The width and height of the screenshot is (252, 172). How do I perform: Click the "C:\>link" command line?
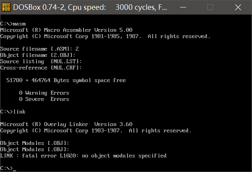(x=13, y=112)
